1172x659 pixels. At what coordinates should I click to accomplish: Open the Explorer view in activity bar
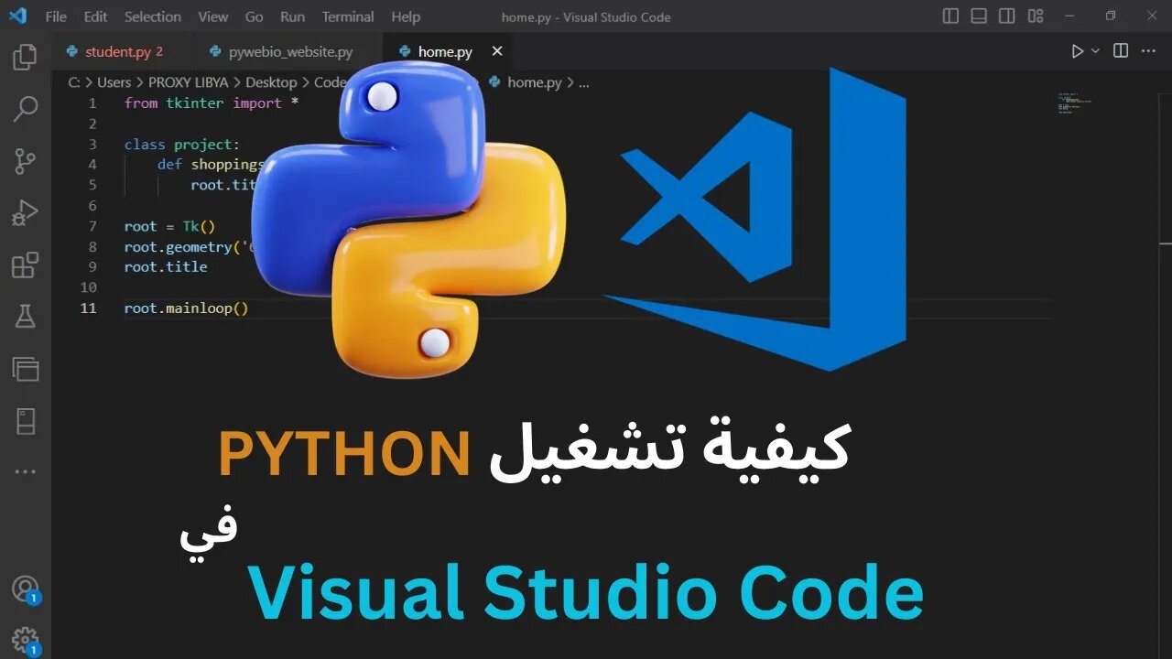tap(25, 57)
